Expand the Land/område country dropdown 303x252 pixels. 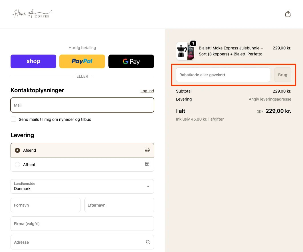point(82,186)
